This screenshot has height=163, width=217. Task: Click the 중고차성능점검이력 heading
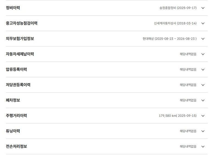coord(22,23)
